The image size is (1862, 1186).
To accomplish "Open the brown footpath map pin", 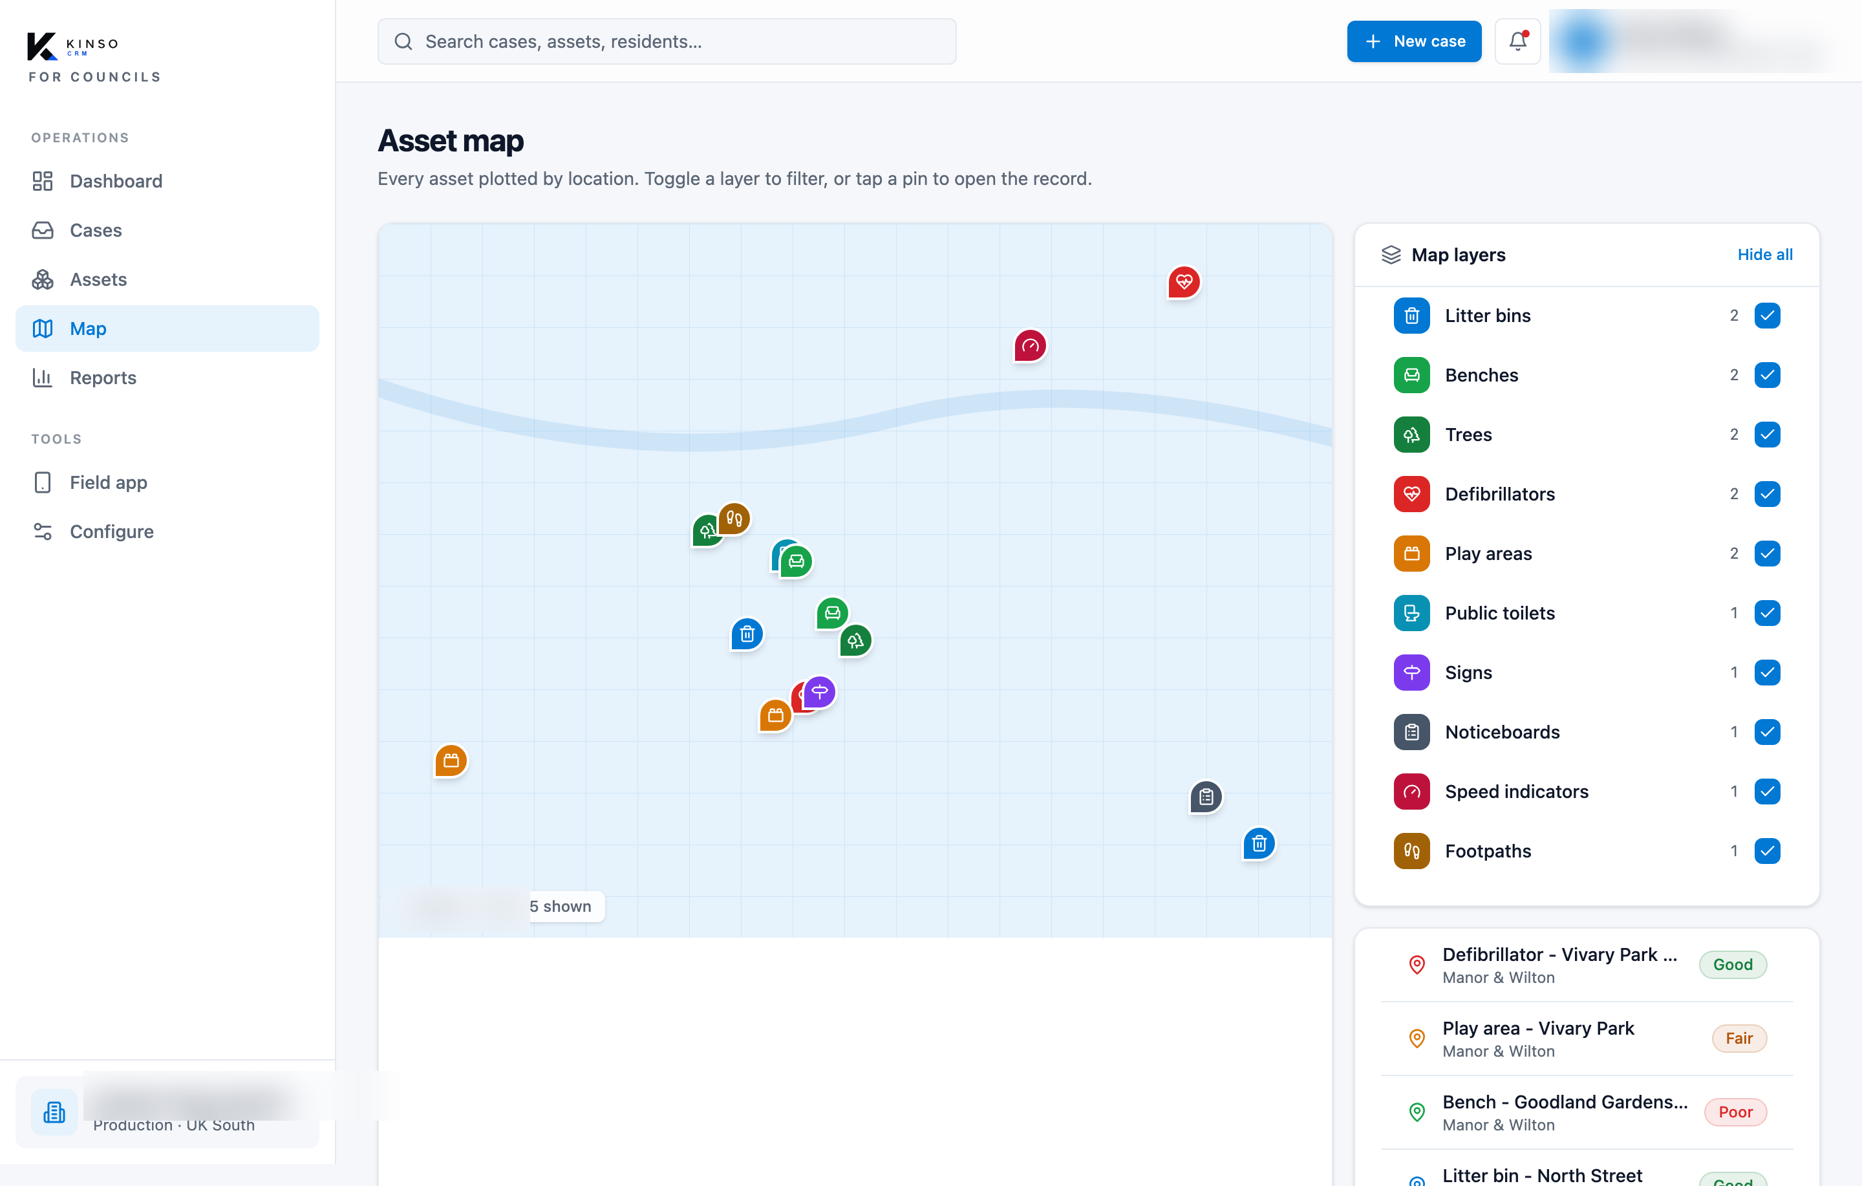I will (x=734, y=519).
